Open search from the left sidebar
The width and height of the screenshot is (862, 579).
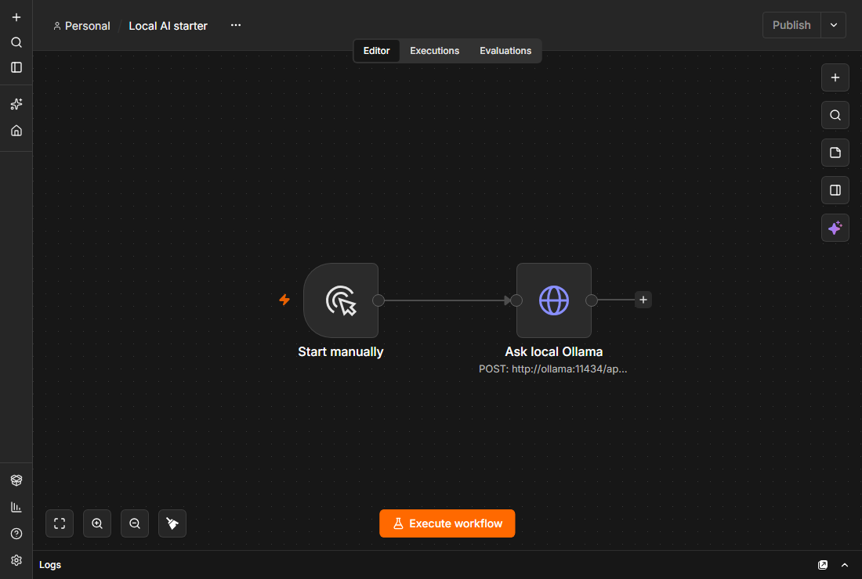coord(16,42)
